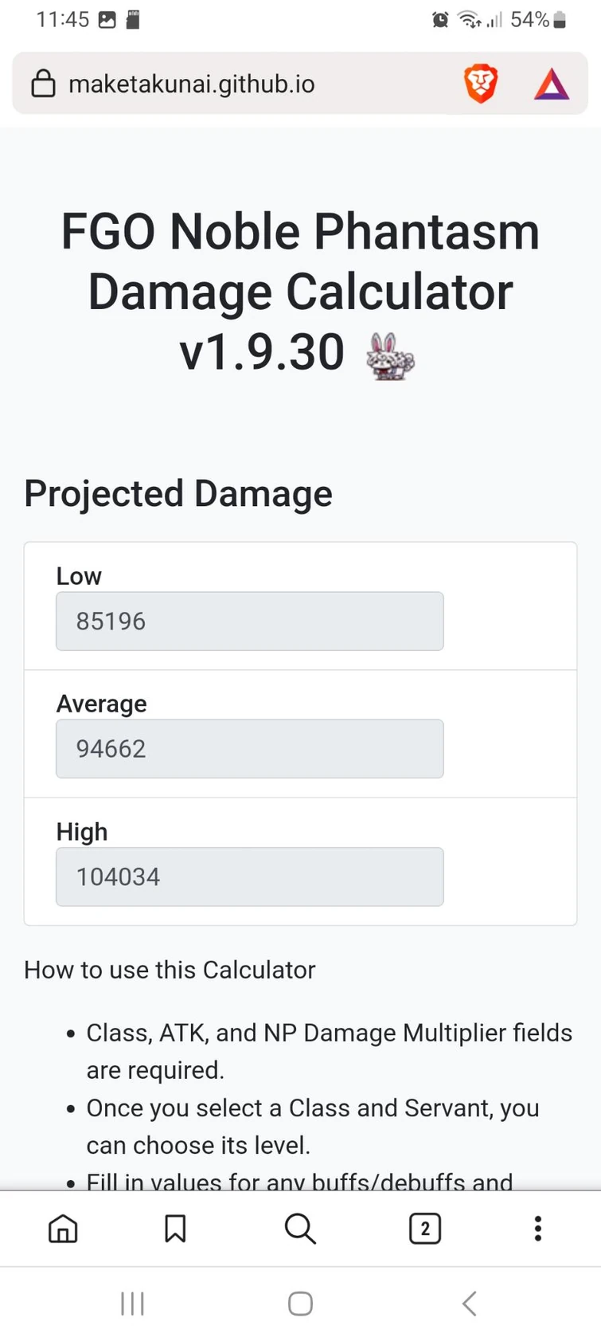Click the FGO calculator page title
Screen dimensions: 601x1341
coord(300,291)
